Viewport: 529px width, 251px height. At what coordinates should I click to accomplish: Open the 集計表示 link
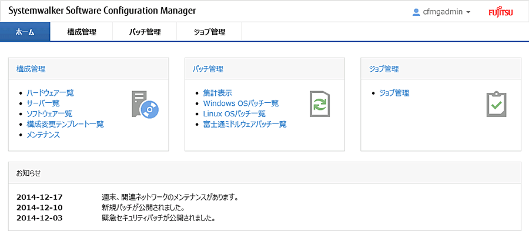[x=217, y=93]
